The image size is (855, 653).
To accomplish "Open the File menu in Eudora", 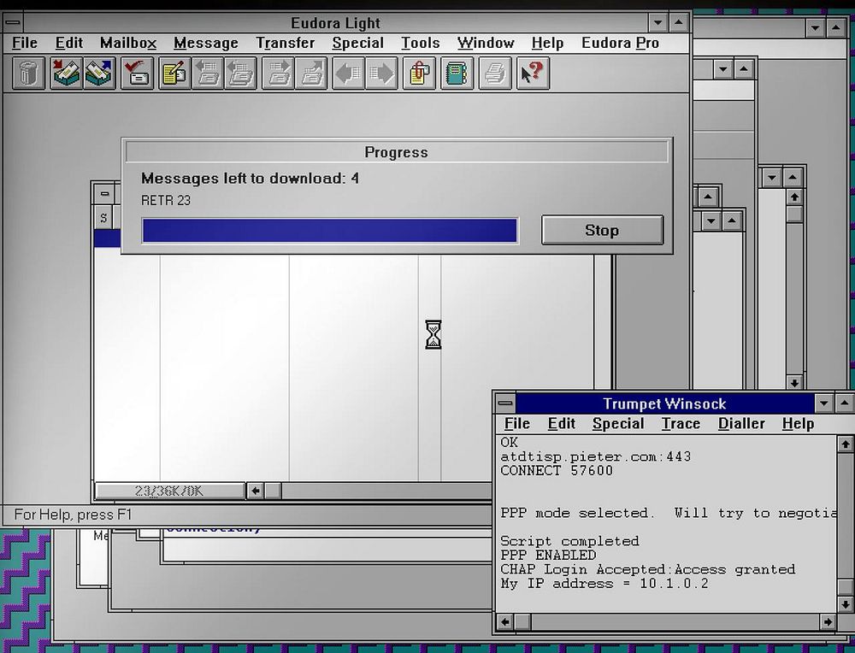I will (x=25, y=43).
